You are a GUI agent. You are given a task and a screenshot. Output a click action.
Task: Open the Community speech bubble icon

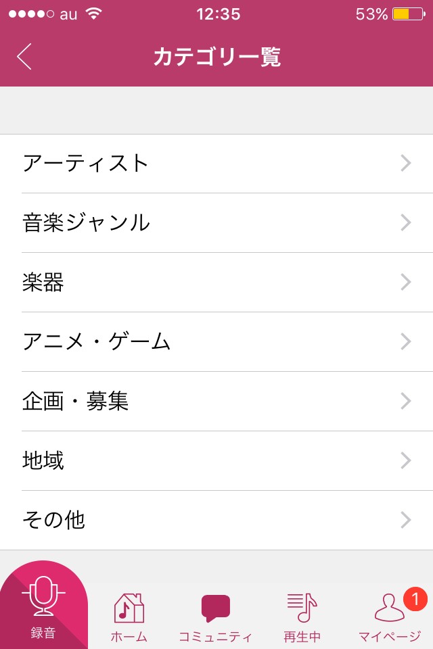tap(216, 608)
